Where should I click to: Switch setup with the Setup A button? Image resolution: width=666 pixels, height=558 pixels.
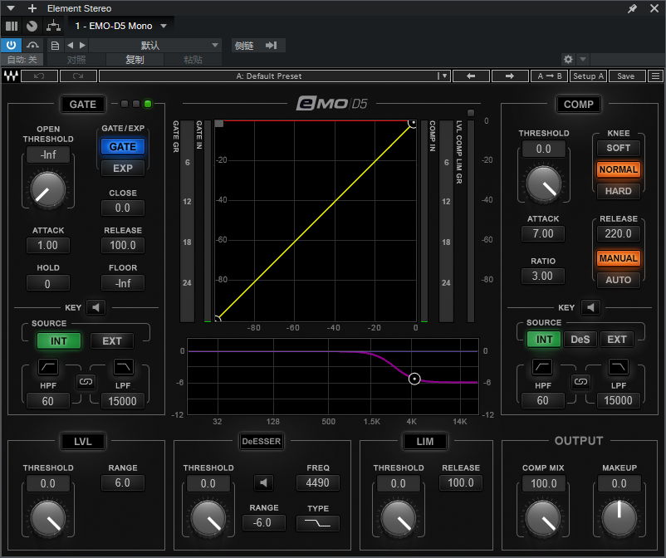588,76
